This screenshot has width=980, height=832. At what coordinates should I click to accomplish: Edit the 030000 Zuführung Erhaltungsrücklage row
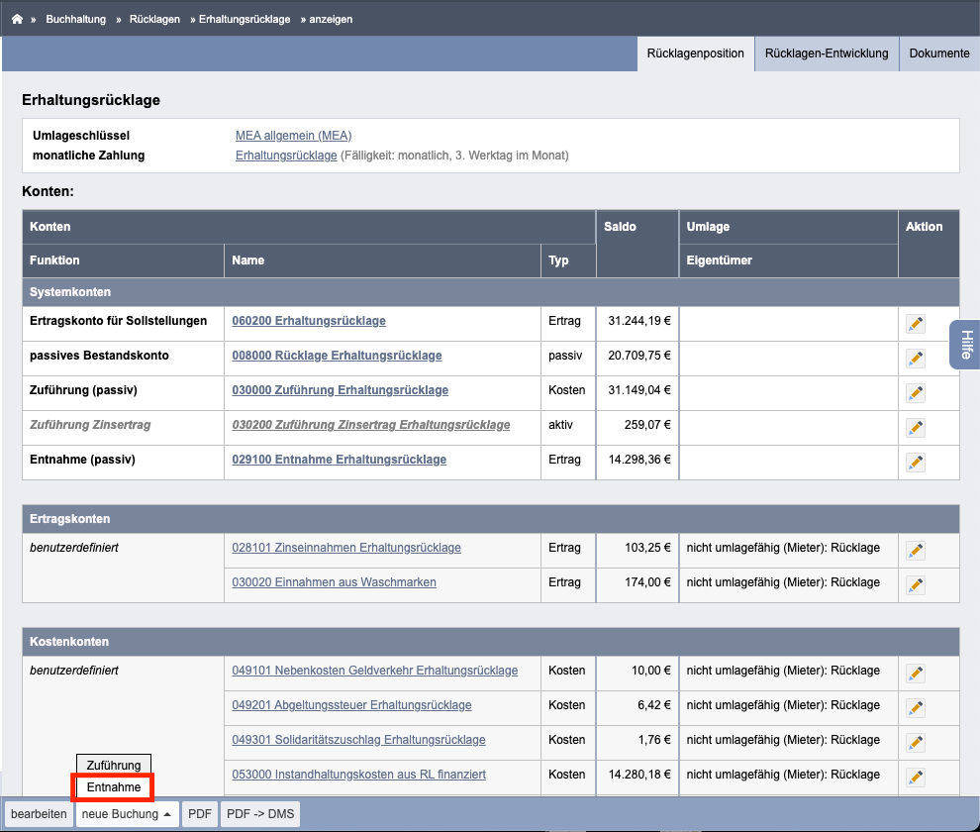[x=916, y=393]
